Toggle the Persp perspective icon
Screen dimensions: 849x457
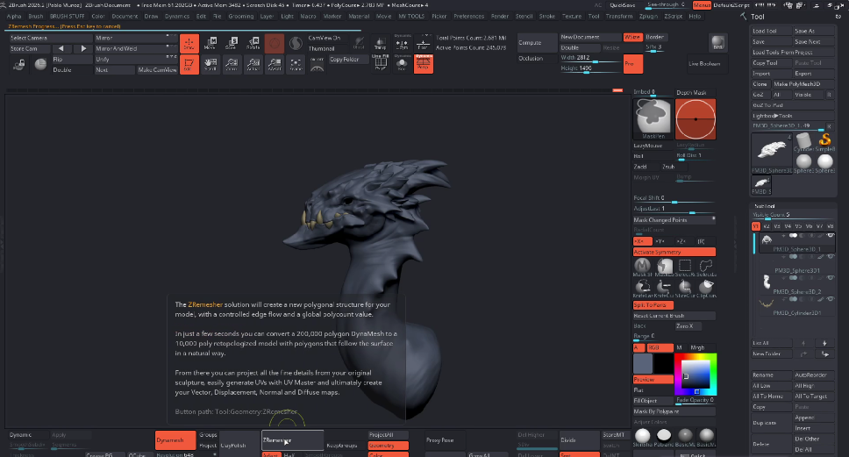click(424, 64)
